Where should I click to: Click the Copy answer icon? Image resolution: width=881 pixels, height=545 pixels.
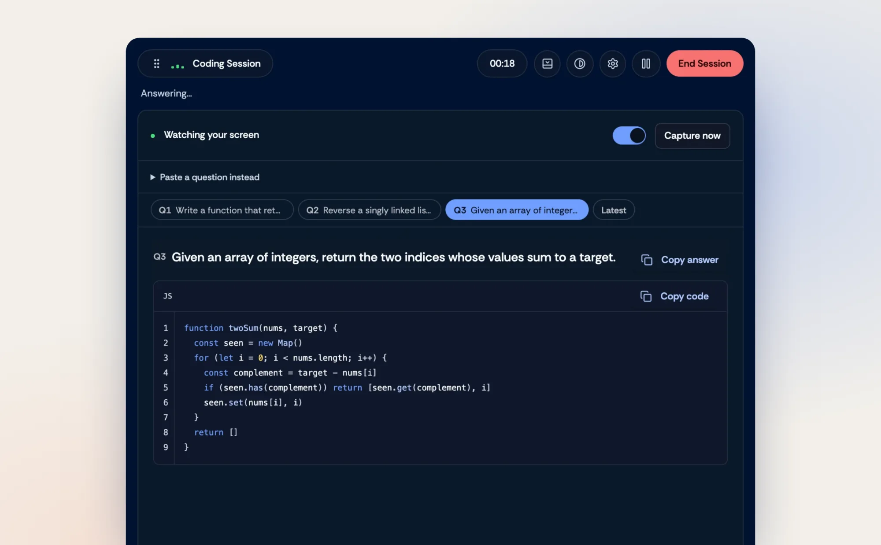click(647, 260)
